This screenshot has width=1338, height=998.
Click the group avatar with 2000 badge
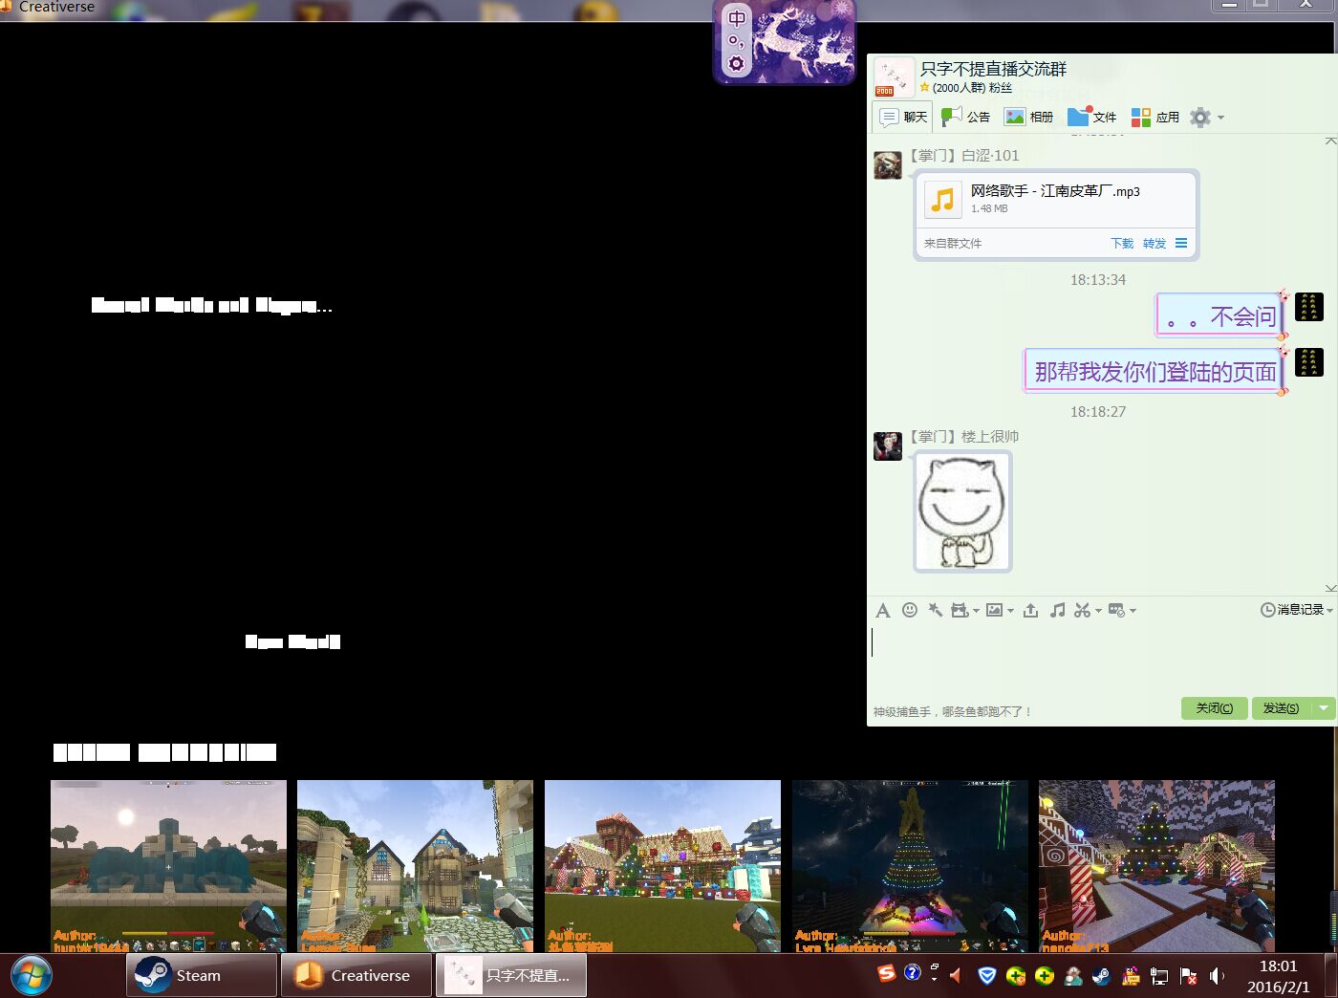tap(893, 76)
